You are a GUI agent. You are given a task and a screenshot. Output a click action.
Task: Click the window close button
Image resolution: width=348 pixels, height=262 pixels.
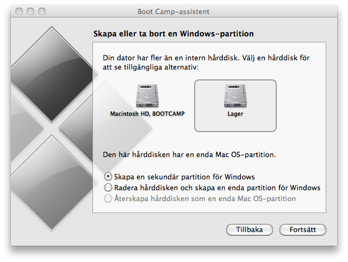click(19, 11)
